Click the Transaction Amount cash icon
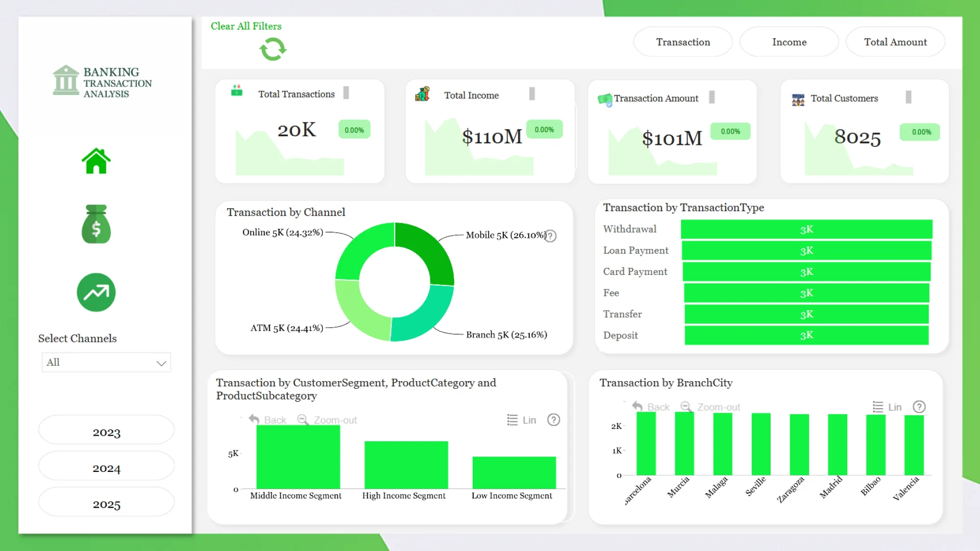 pyautogui.click(x=605, y=99)
